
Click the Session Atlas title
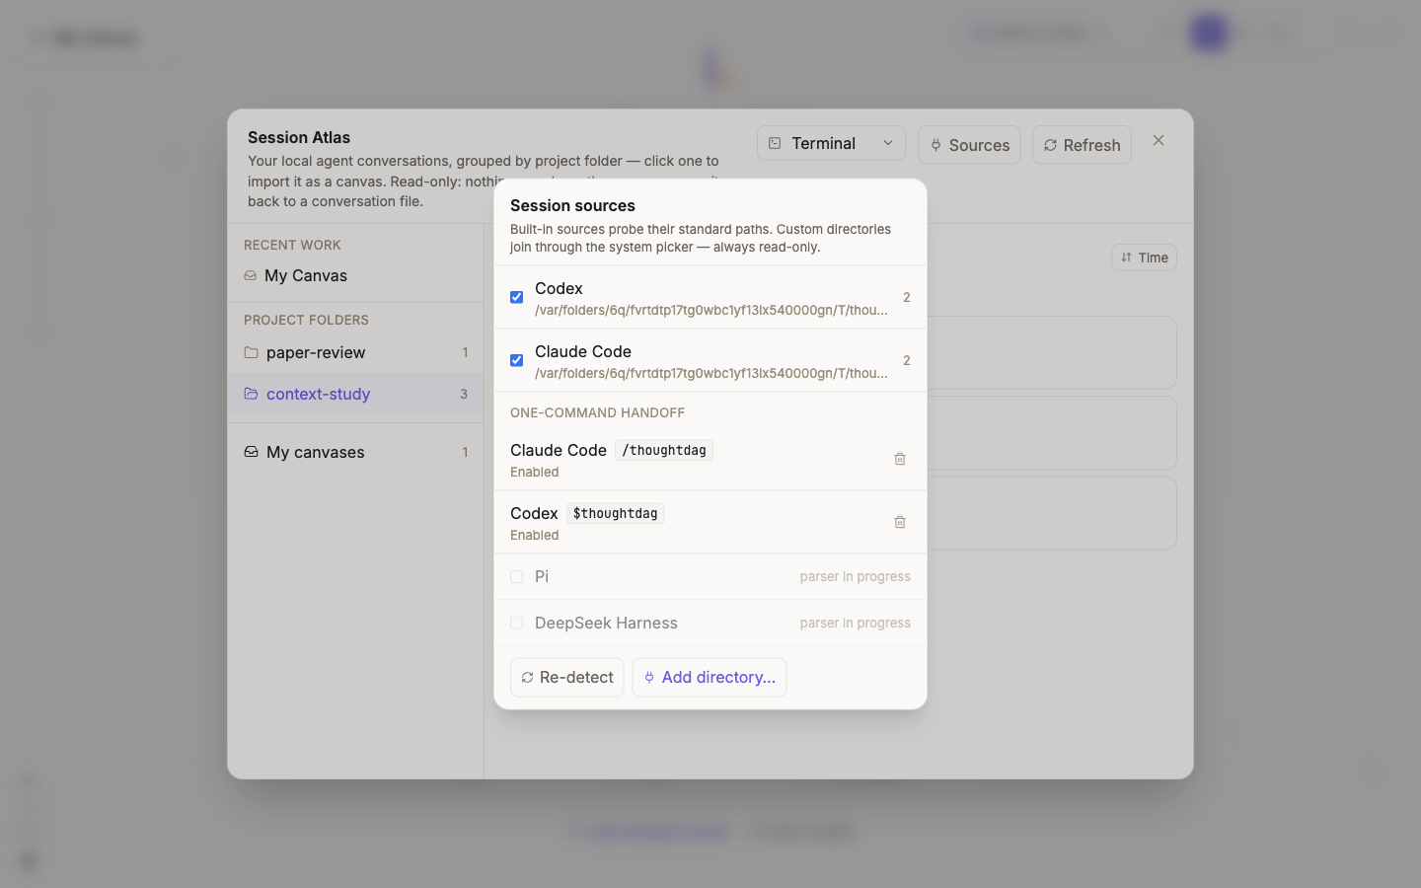pos(299,137)
